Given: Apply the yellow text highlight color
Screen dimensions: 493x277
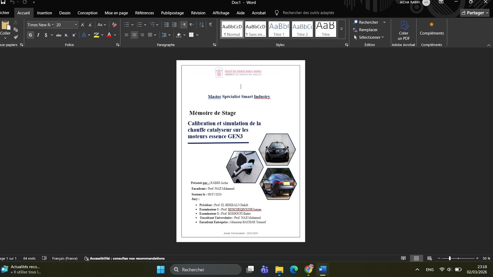Looking at the screenshot, I should 96,35.
